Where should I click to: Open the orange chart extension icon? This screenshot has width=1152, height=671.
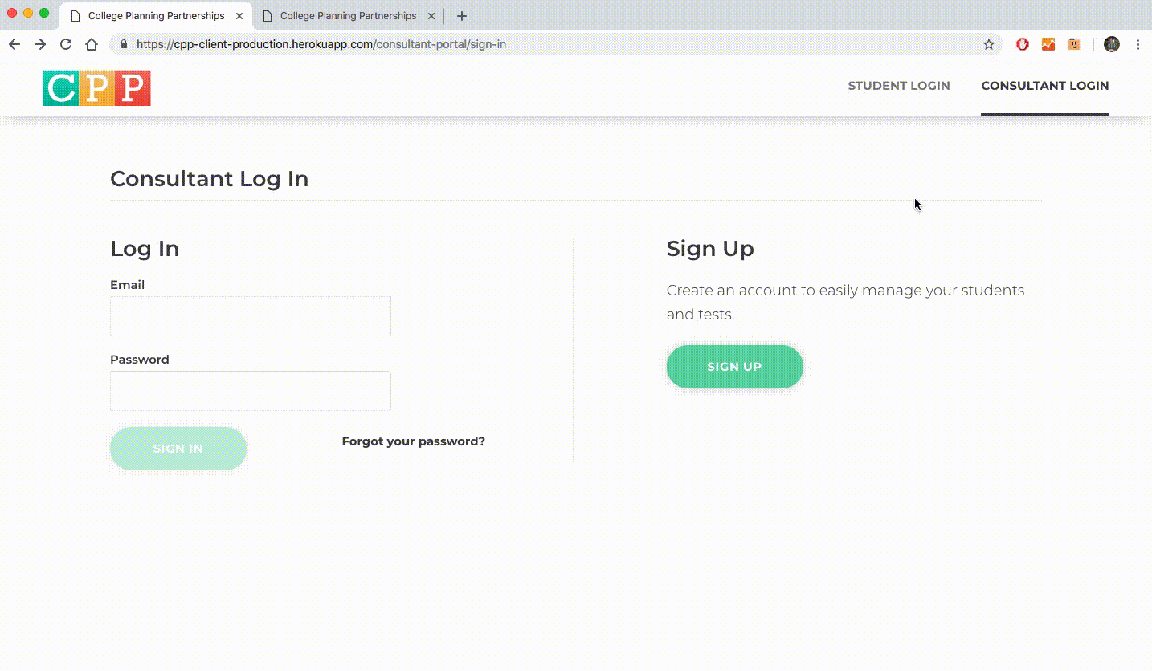click(x=1048, y=44)
